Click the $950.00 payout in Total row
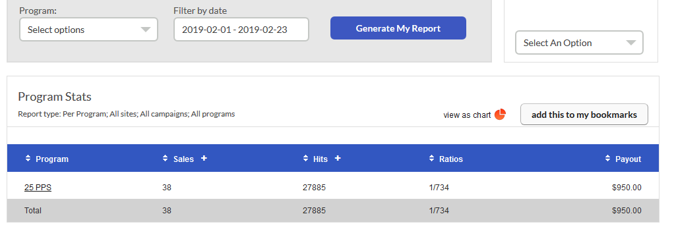Image resolution: width=674 pixels, height=239 pixels. click(x=627, y=211)
